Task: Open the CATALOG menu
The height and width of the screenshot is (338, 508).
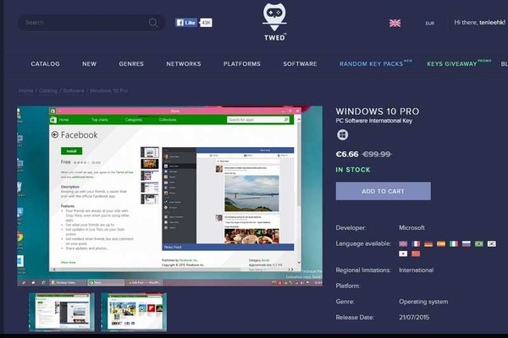Action: [x=45, y=63]
